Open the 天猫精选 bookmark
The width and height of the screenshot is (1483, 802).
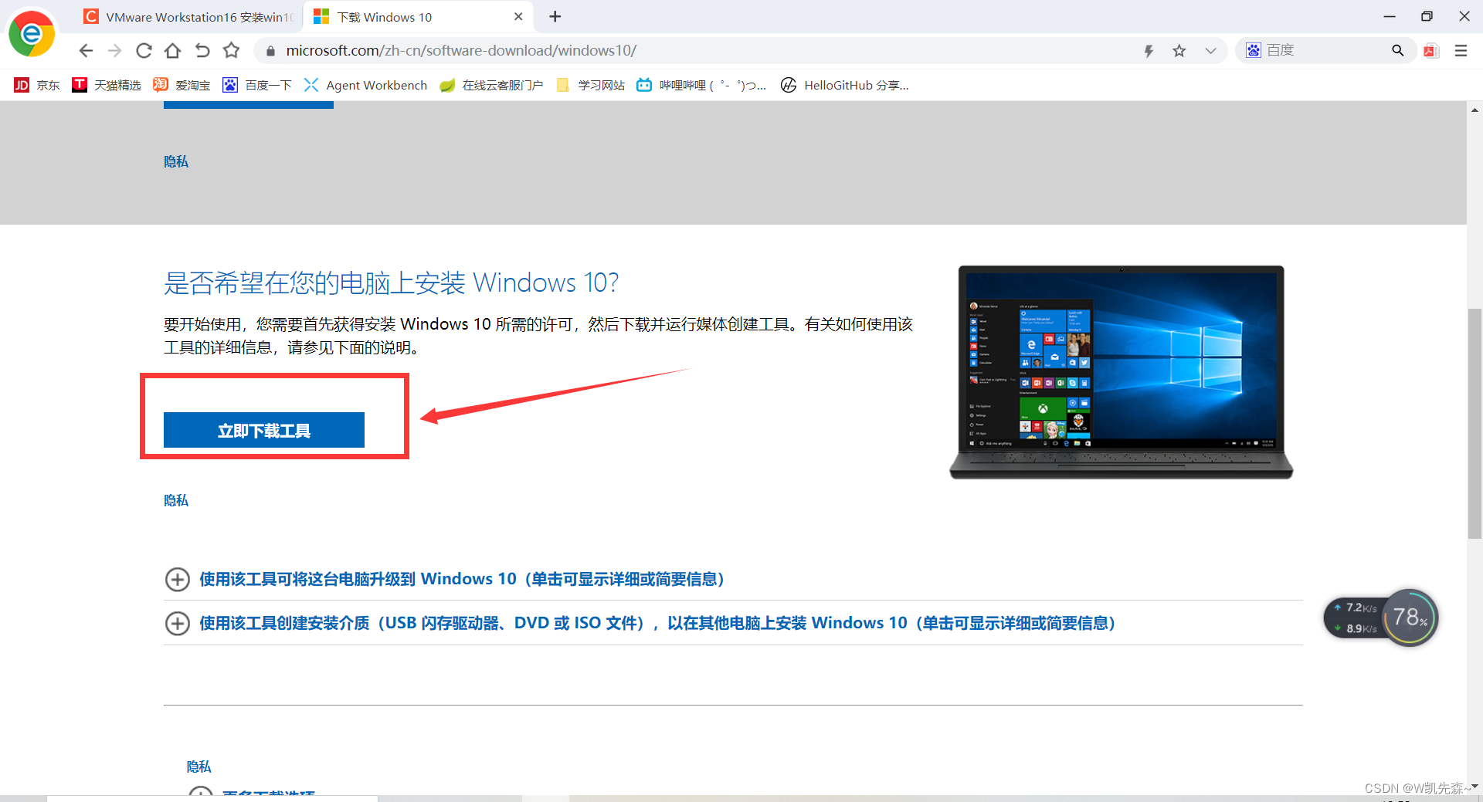(x=107, y=85)
